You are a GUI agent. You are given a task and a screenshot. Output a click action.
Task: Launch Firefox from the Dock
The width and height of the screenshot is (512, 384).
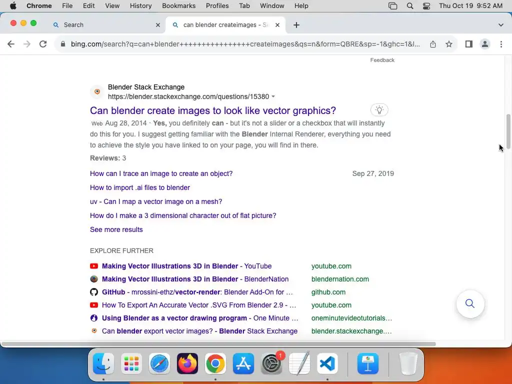187,363
